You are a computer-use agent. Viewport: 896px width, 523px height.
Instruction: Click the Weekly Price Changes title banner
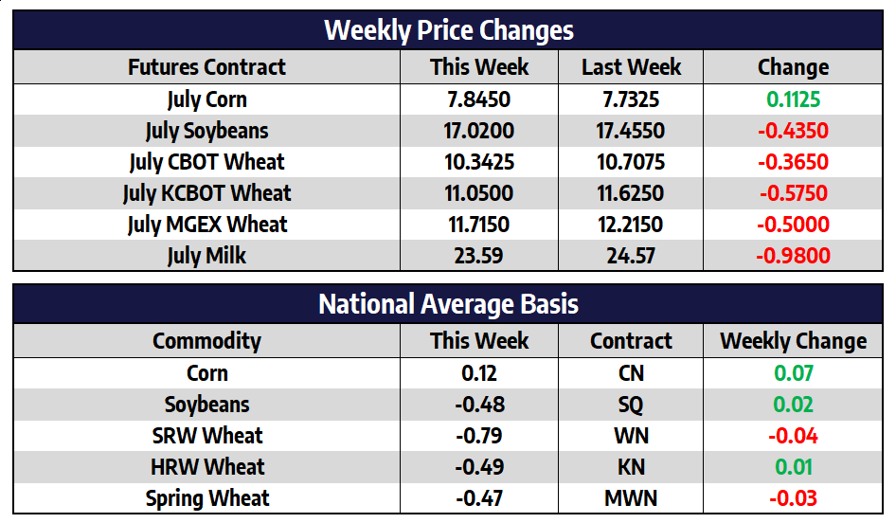(448, 30)
